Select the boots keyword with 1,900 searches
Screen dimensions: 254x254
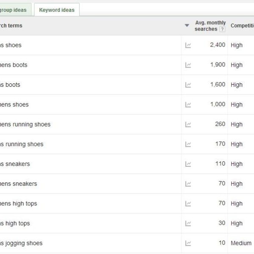14,65
